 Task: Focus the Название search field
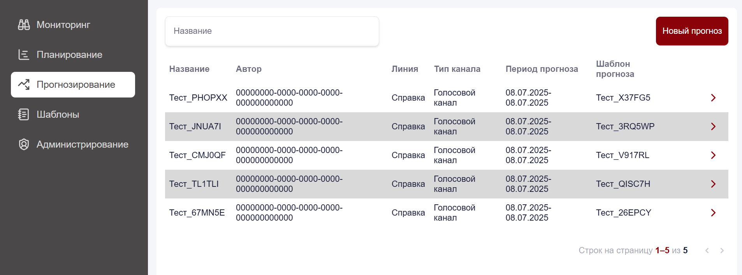(272, 31)
